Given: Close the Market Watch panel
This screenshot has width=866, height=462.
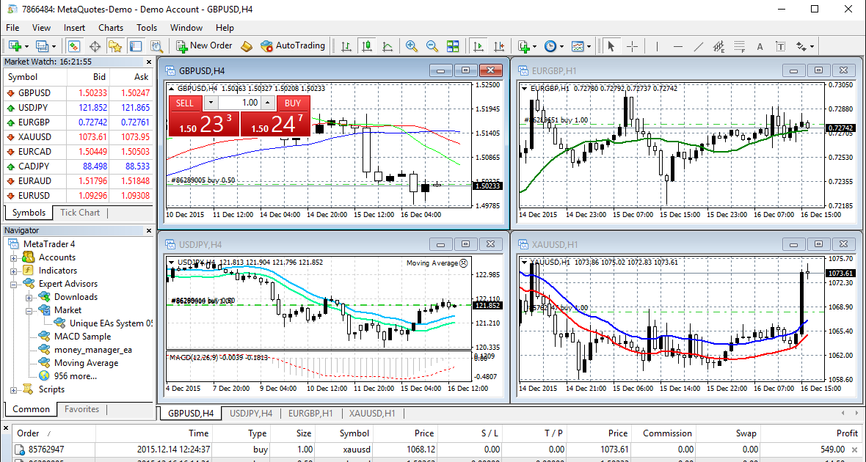Looking at the screenshot, I should (x=148, y=62).
